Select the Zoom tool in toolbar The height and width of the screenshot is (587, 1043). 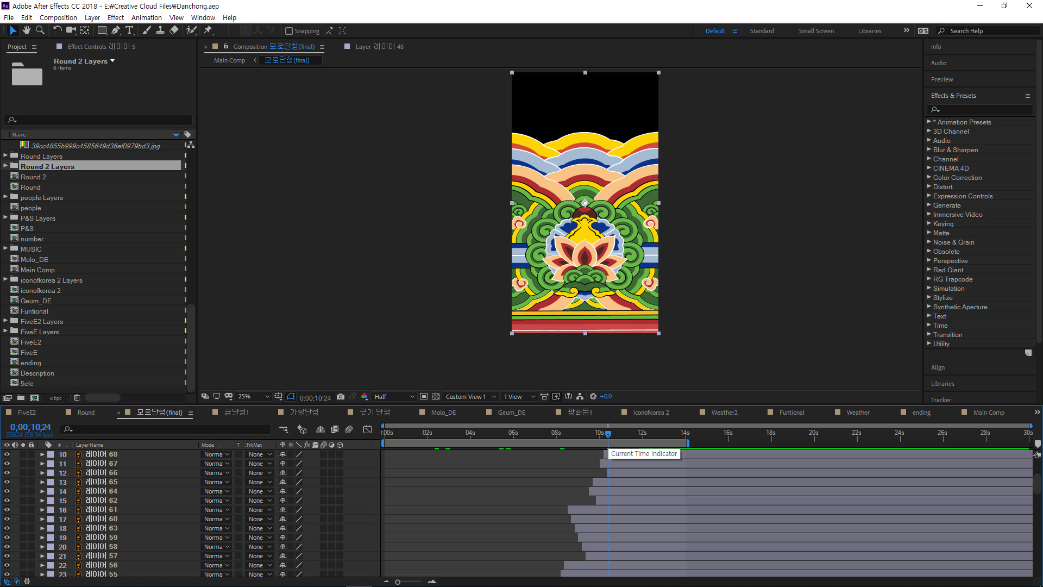tap(40, 30)
